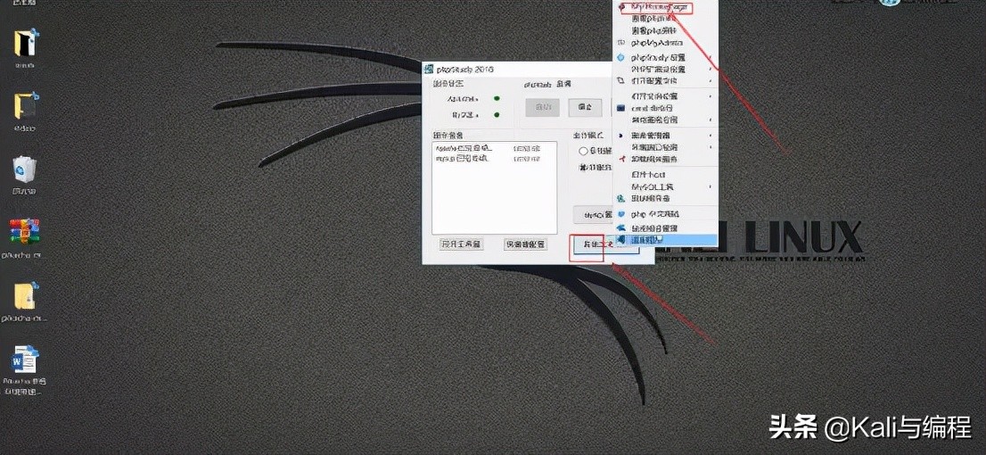Expand the MySQL工具 submenu
This screenshot has height=455, width=986.
[x=665, y=187]
